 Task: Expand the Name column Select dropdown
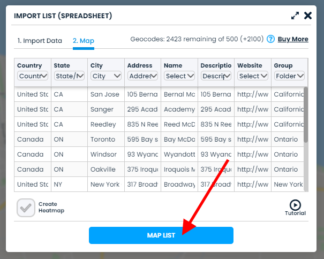(x=179, y=76)
